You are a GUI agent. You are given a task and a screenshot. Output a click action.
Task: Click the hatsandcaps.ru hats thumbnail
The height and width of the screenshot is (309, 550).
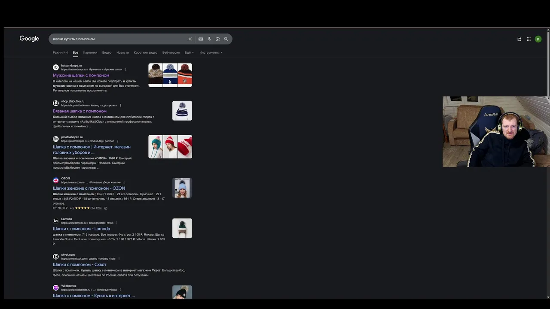pos(170,75)
